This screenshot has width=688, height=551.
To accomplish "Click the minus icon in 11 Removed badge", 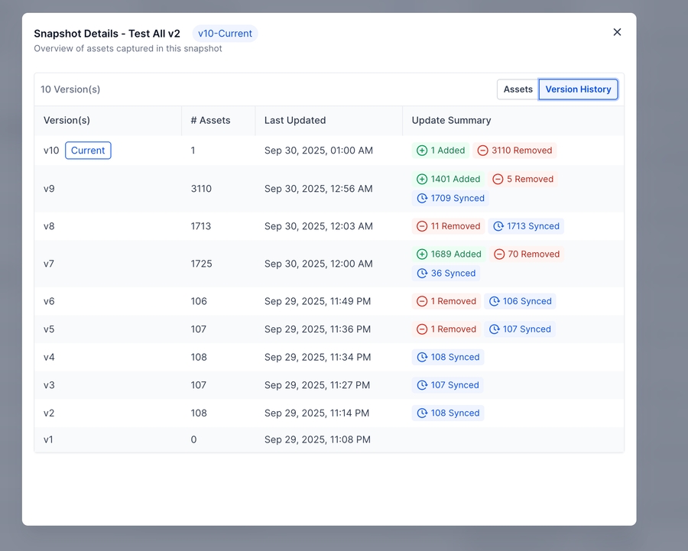I will [x=422, y=226].
